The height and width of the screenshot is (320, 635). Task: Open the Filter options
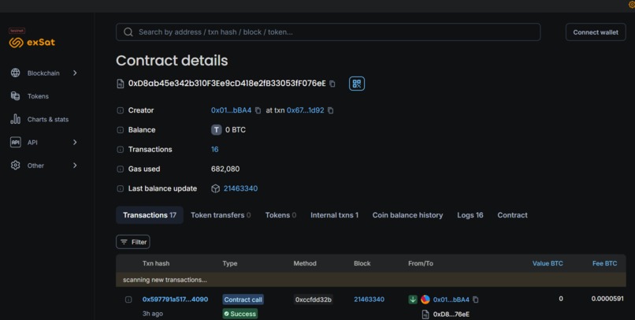133,242
